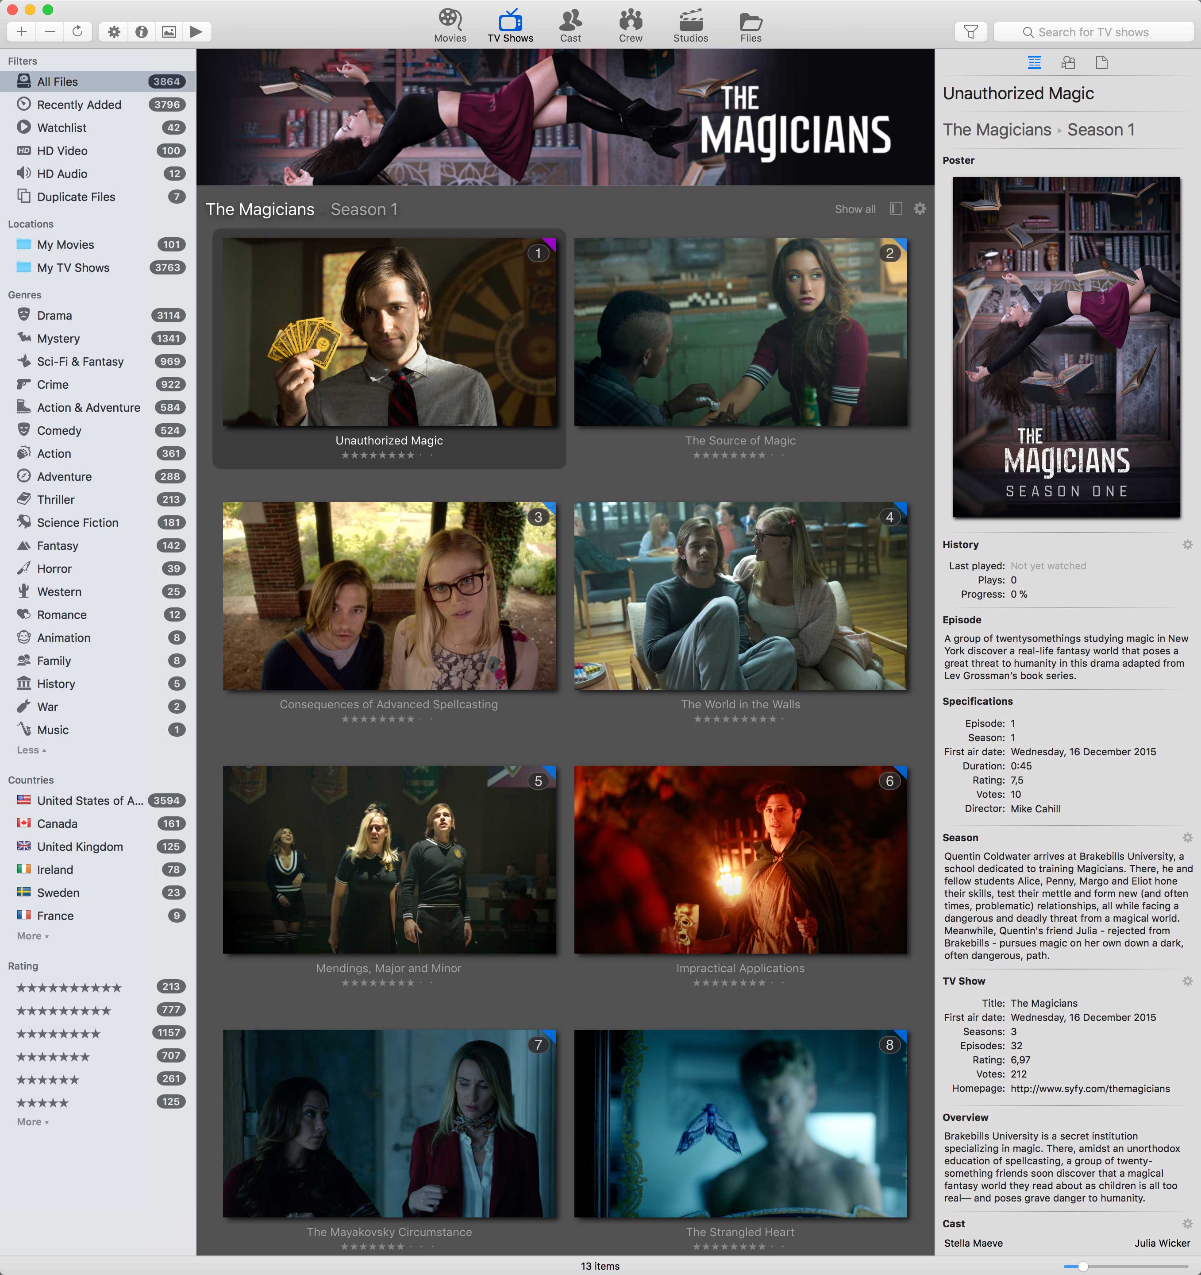The image size is (1201, 1275).
Task: Select the All Files filter
Action: (98, 81)
